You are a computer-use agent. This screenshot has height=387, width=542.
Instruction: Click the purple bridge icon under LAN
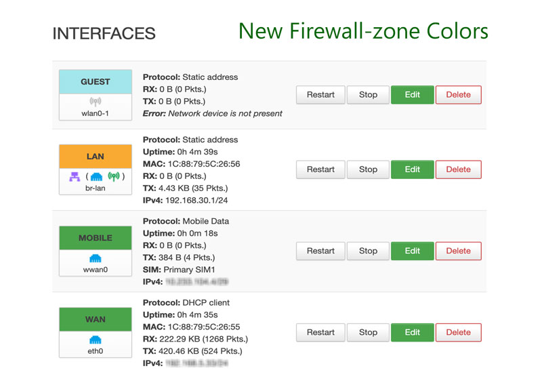pos(75,177)
